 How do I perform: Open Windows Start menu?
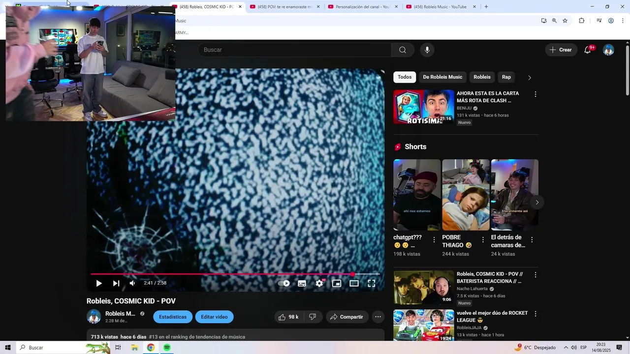tap(8, 348)
